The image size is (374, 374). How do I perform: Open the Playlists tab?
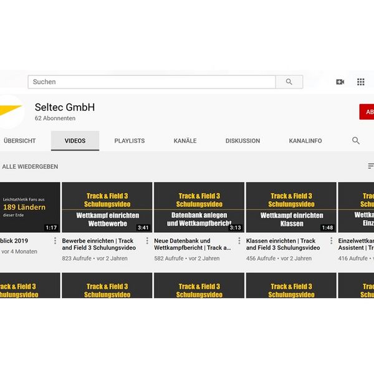[130, 141]
